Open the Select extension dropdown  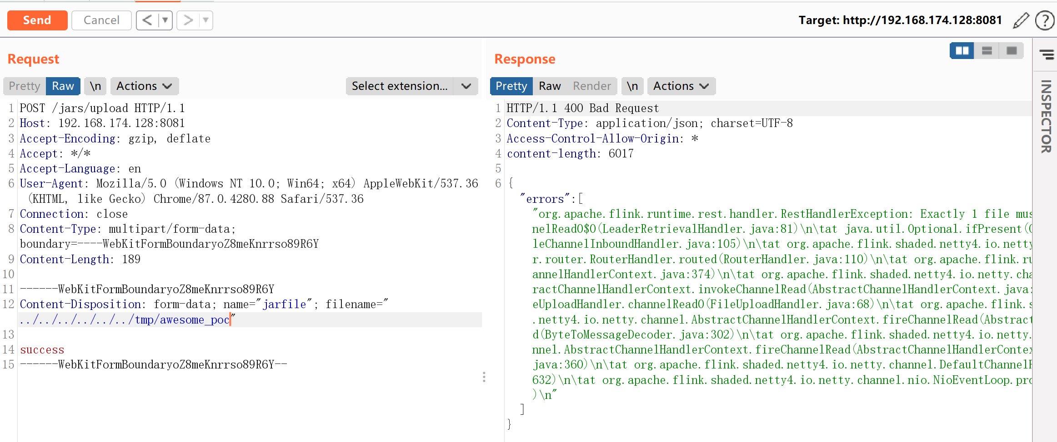coord(411,86)
